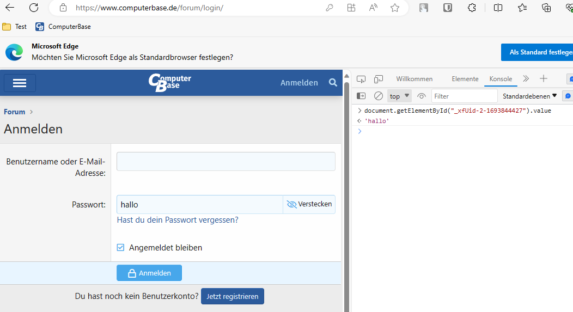
Task: Open the Standardebenen log level dropdown
Action: point(529,96)
